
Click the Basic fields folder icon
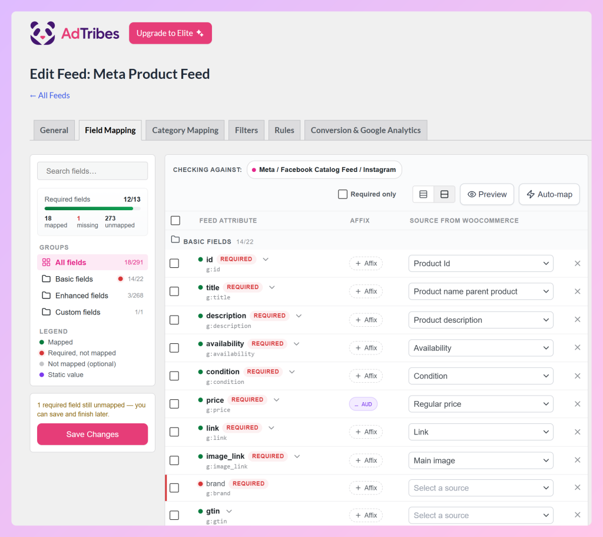pos(46,279)
